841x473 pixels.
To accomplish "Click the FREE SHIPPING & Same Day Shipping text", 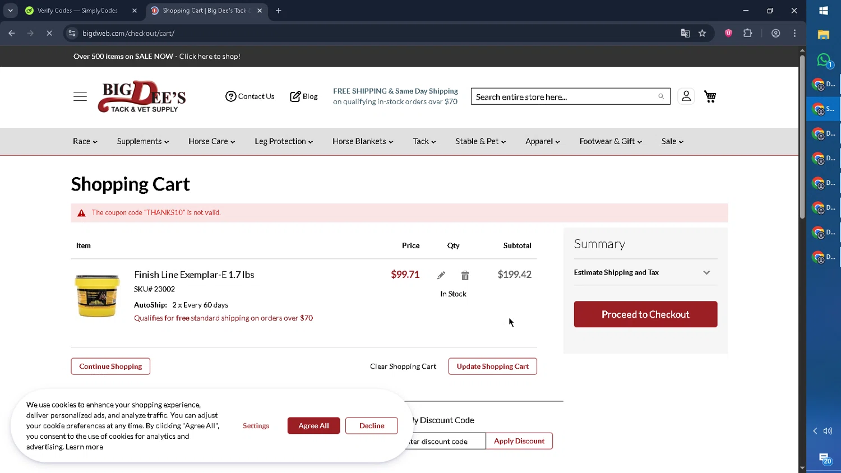I will (395, 91).
